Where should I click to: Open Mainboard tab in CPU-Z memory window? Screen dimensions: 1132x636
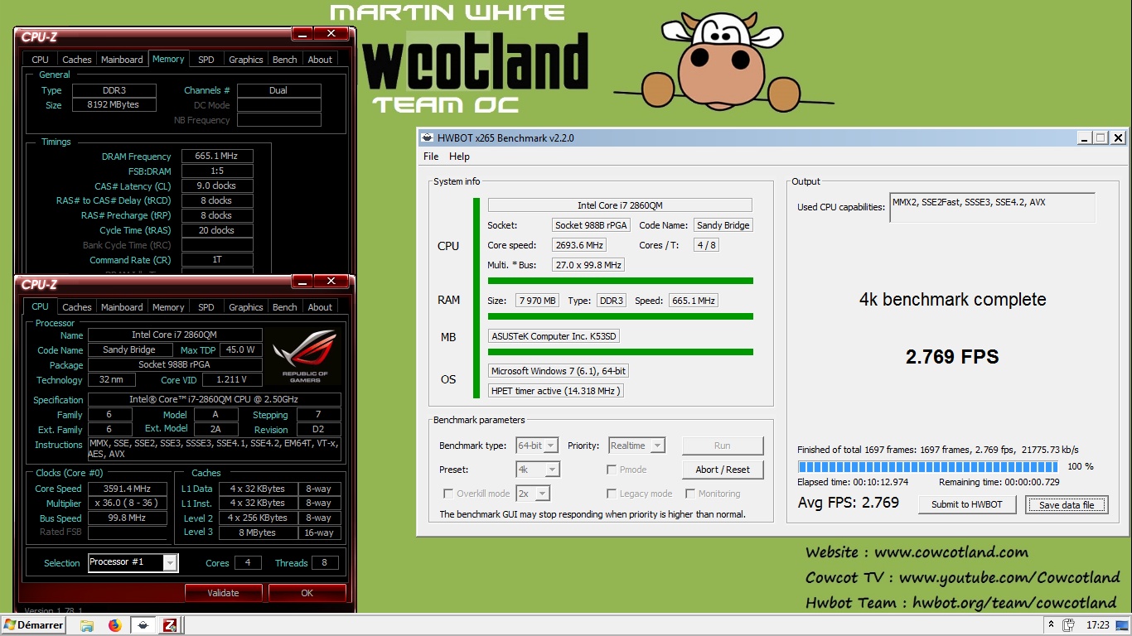pyautogui.click(x=122, y=60)
